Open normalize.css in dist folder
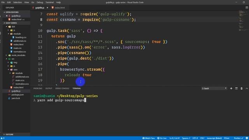This screenshot has width=249, height=140. (x=20, y=52)
